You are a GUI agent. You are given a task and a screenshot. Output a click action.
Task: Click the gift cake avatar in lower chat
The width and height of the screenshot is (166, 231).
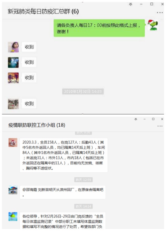coord(13,142)
